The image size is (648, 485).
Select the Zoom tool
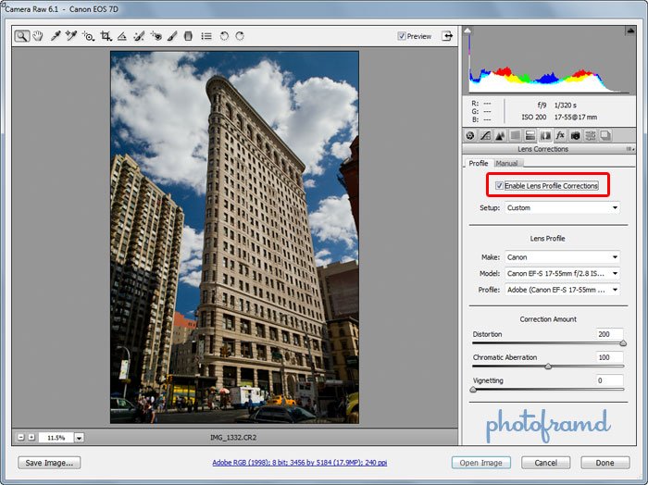22,36
